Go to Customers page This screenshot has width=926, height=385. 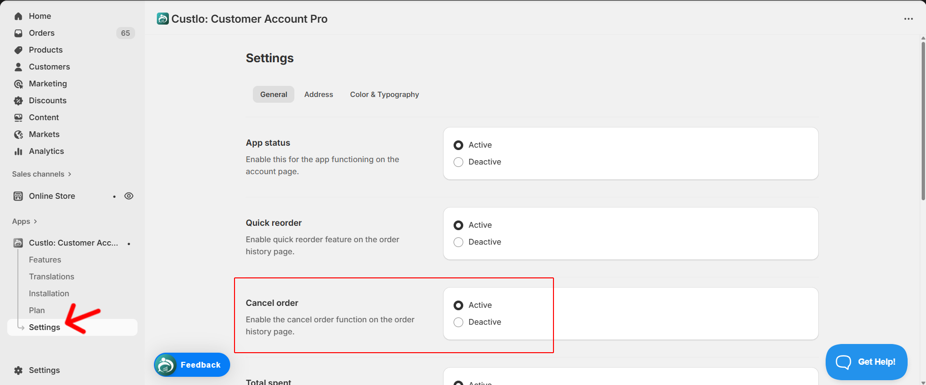coord(49,67)
